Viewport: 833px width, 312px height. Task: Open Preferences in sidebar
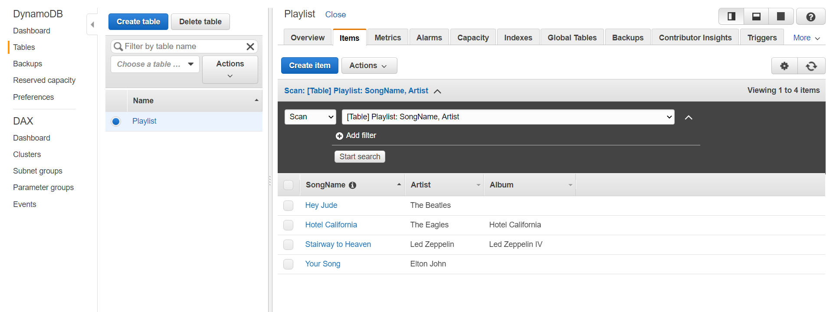(x=33, y=97)
